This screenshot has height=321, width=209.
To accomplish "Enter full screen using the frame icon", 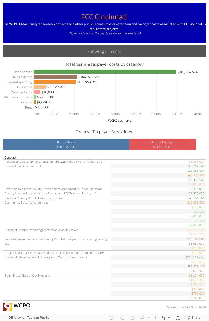I will tap(178, 317).
